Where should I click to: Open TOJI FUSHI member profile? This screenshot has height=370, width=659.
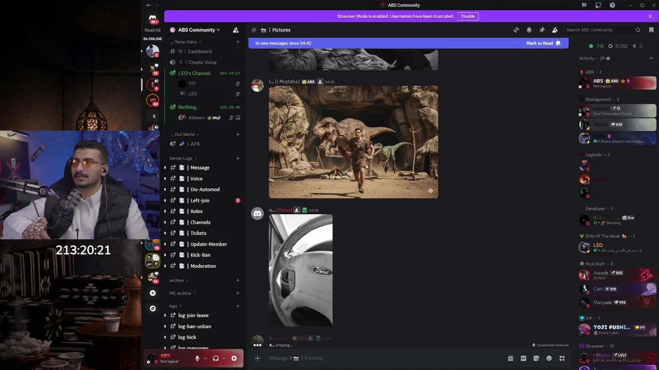click(x=617, y=329)
